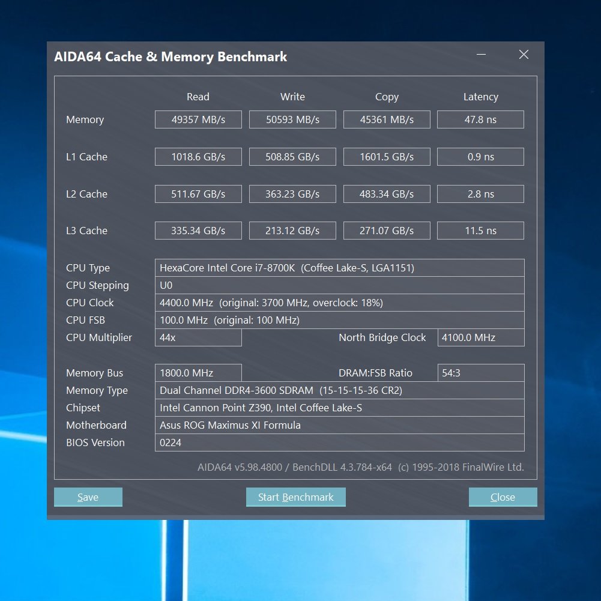Image resolution: width=601 pixels, height=601 pixels.
Task: Select L3 Cache Copy 271.07 GB/s cell
Action: point(387,231)
